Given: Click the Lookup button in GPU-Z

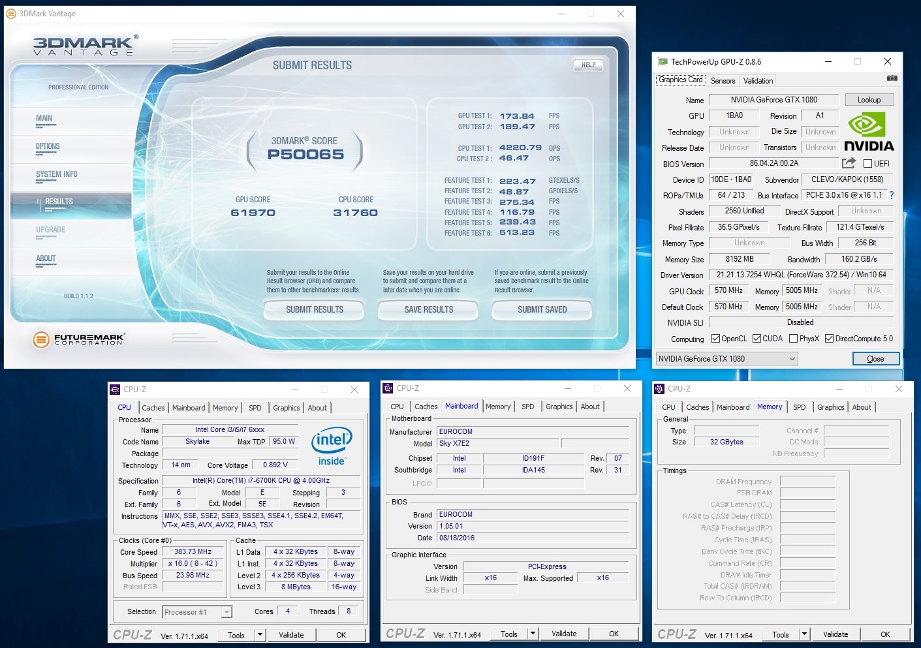Looking at the screenshot, I should 869,100.
